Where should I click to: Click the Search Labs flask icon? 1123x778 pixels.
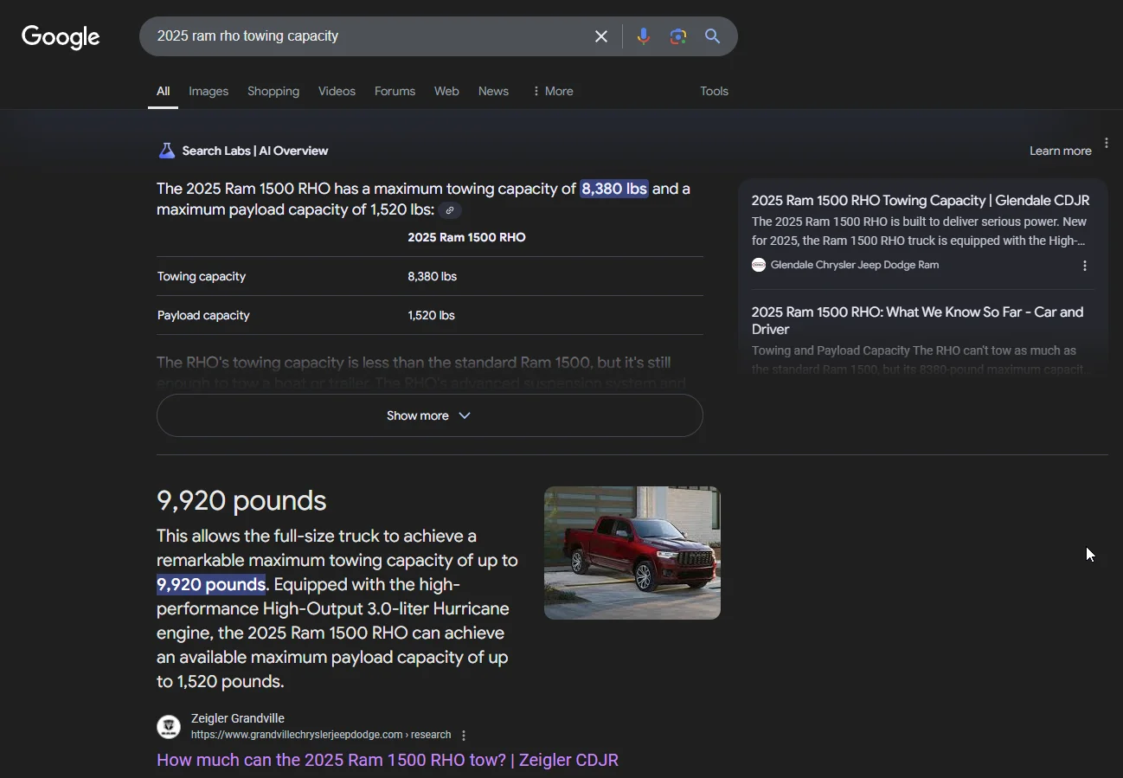click(x=167, y=151)
